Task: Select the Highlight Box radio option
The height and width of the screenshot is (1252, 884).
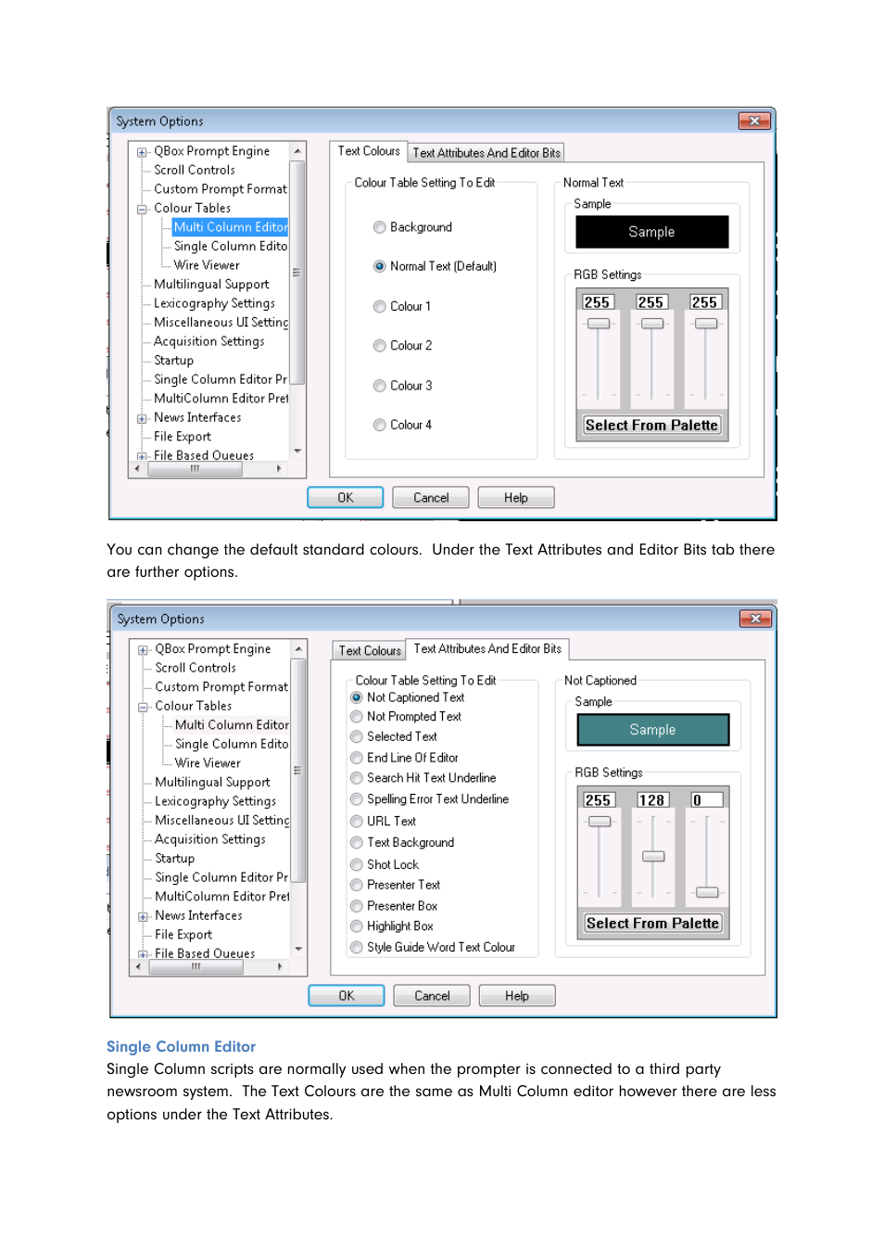Action: coord(356,926)
